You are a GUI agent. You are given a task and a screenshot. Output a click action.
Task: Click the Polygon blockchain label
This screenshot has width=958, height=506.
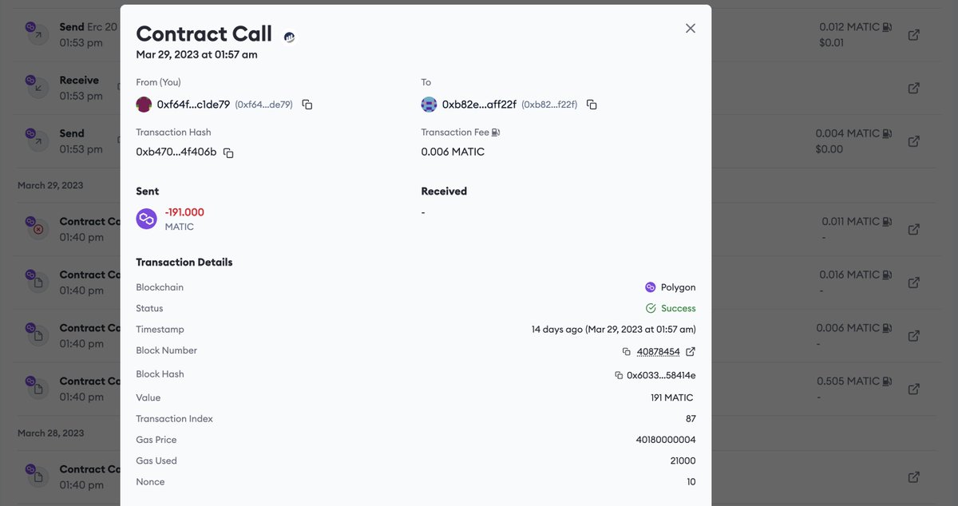pyautogui.click(x=678, y=287)
